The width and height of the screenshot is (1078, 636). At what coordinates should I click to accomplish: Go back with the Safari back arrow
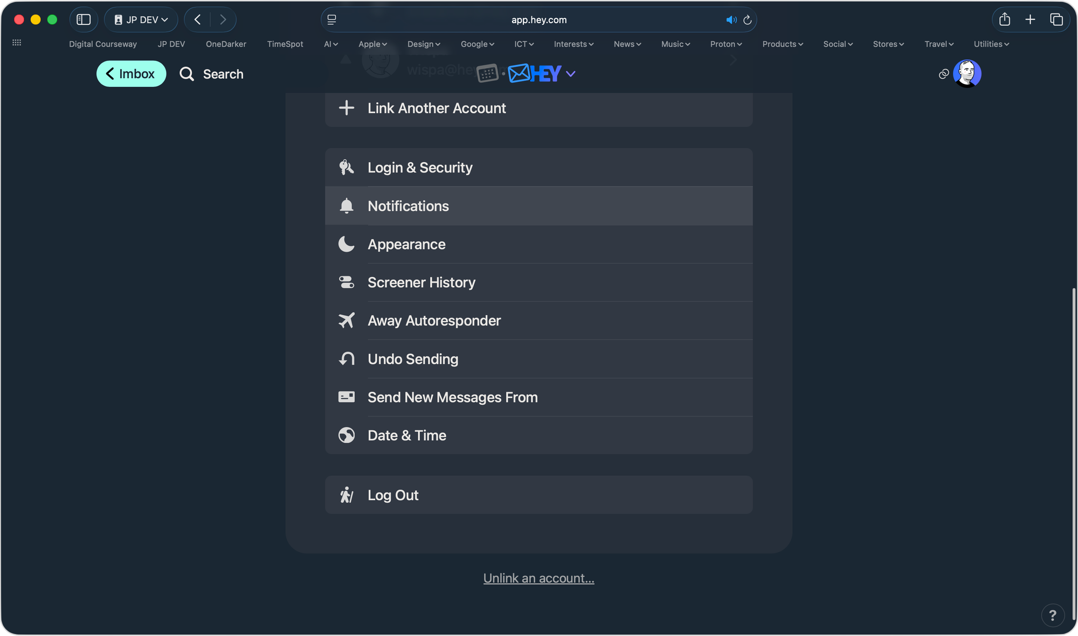198,19
